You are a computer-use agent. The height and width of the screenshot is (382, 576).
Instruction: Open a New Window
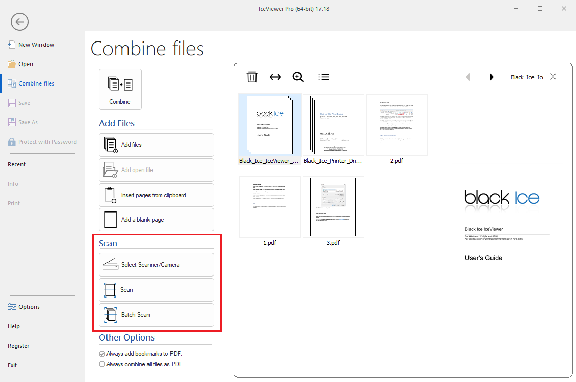coord(31,45)
